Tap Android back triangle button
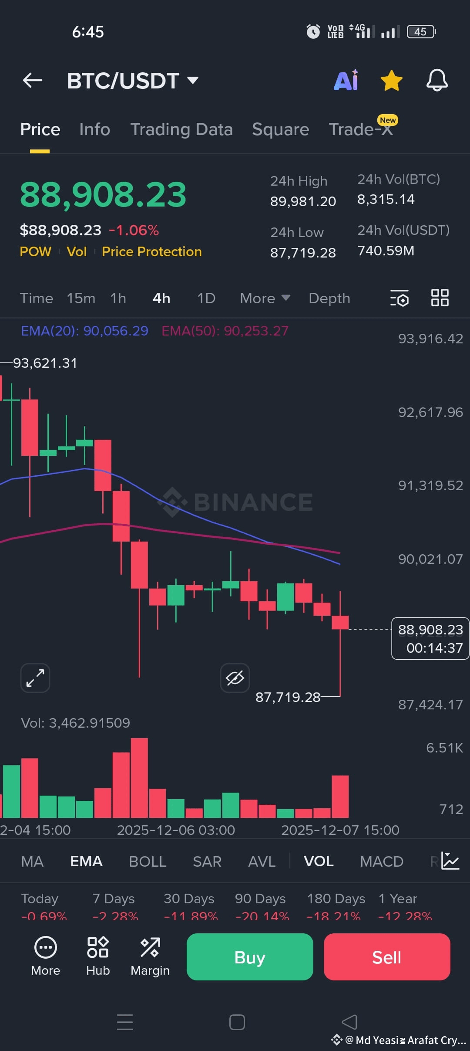The image size is (470, 1051). [x=349, y=1022]
